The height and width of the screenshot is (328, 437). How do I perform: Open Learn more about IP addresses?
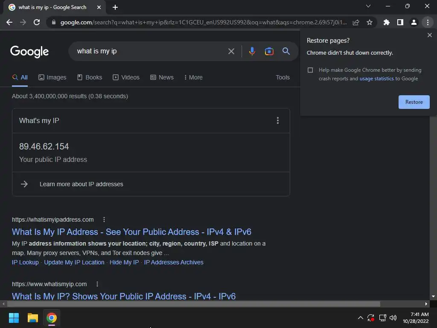[82, 184]
